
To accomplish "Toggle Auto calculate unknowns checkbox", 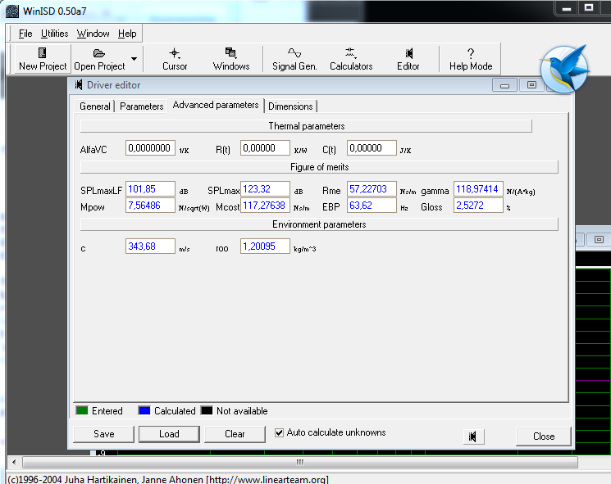I will pyautogui.click(x=279, y=432).
